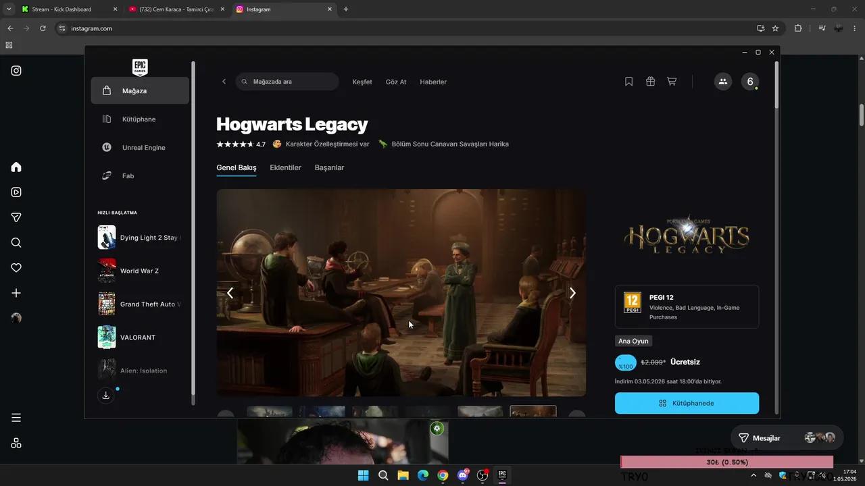Image resolution: width=865 pixels, height=486 pixels.
Task: Launch VALORANT from quick launch
Action: click(140, 337)
